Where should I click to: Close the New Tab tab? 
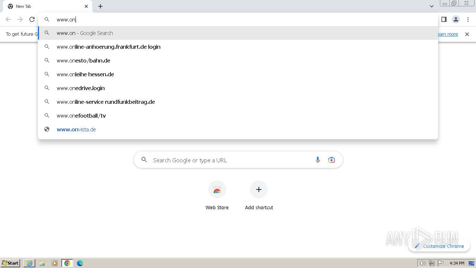[x=86, y=6]
